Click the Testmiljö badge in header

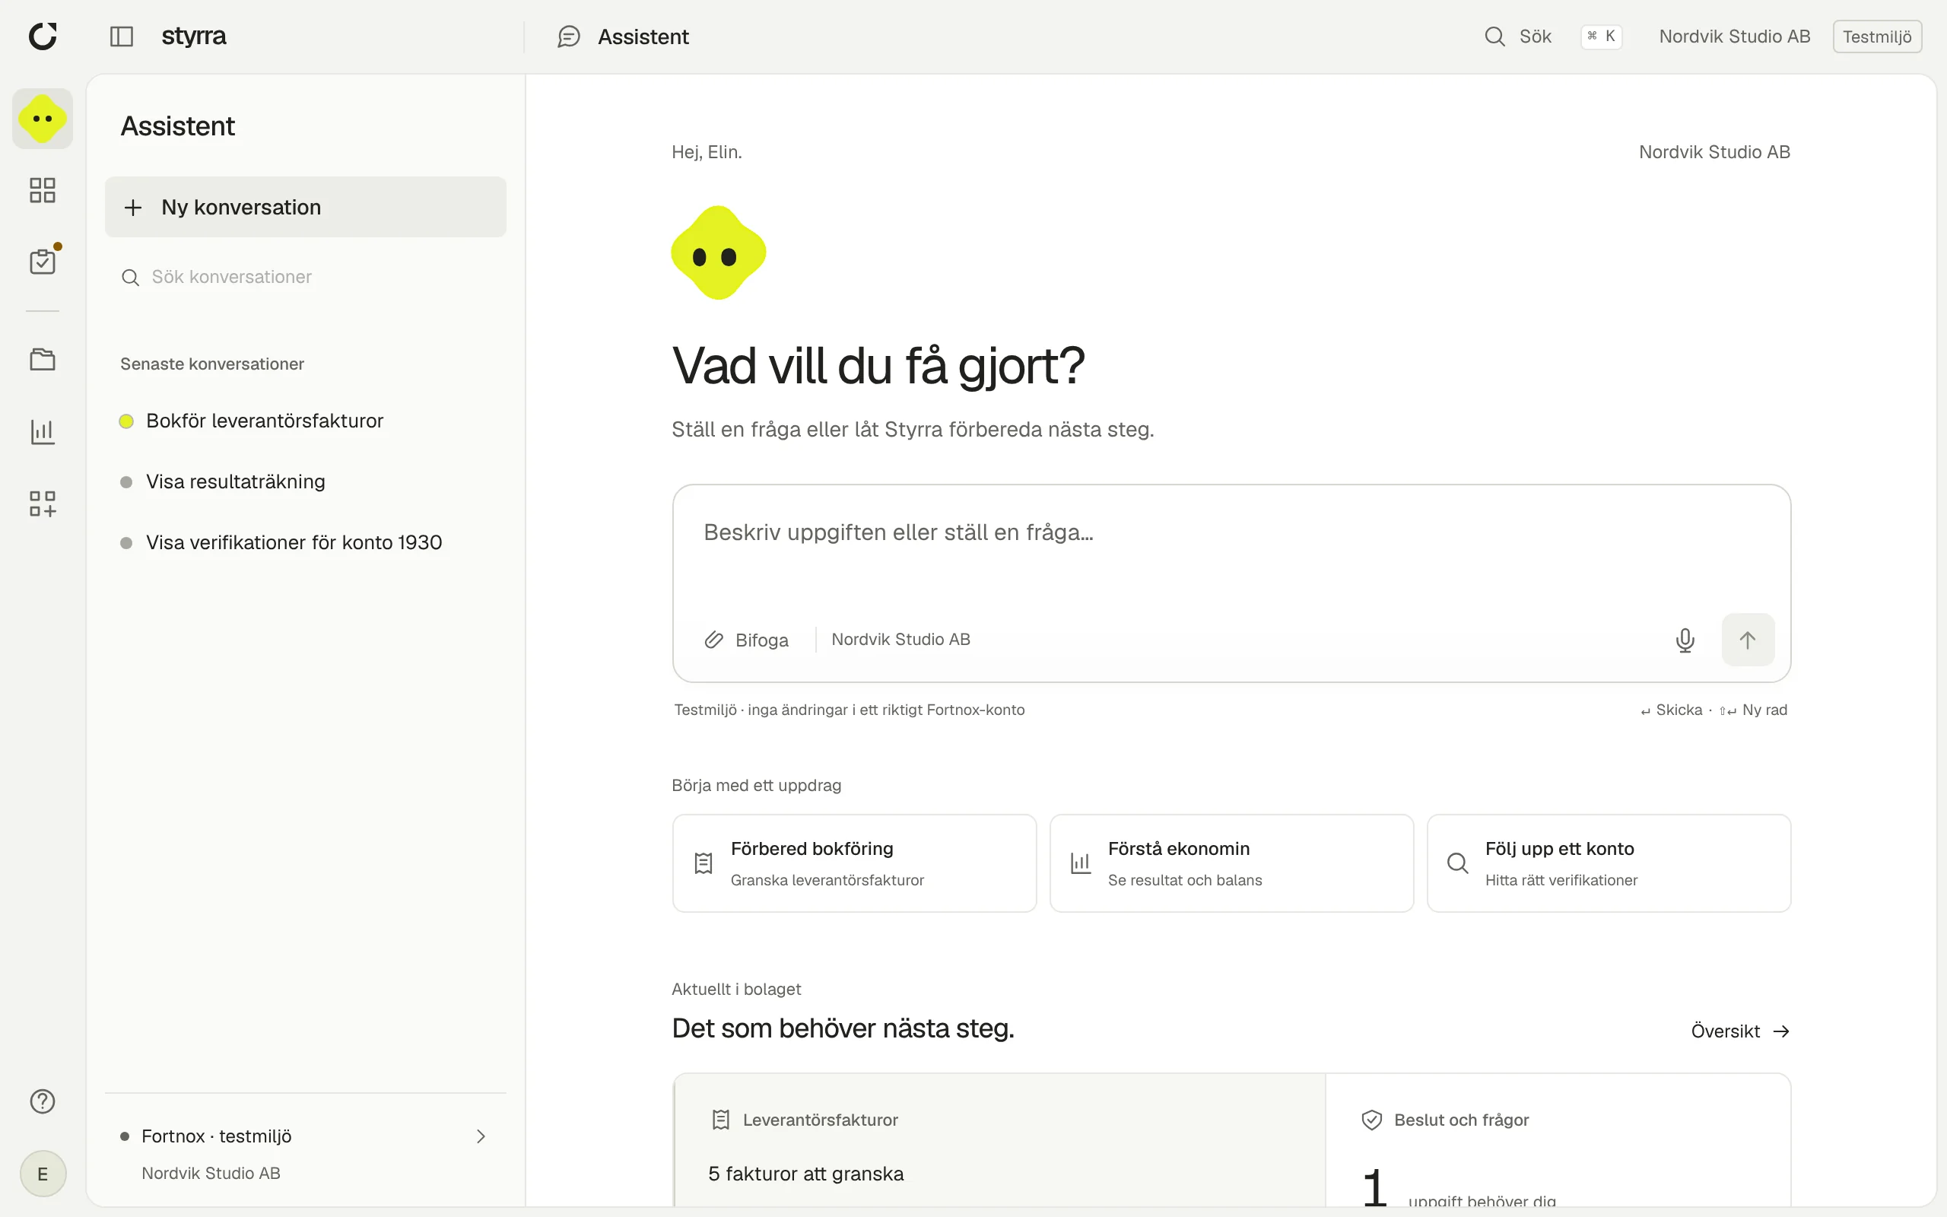(1877, 37)
